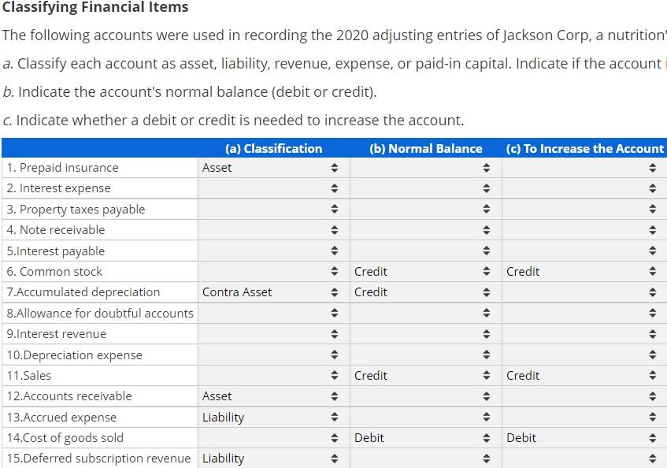This screenshot has width=667, height=468.
Task: Open Normal Balance dropdown for Accrued expense
Action: [425, 418]
